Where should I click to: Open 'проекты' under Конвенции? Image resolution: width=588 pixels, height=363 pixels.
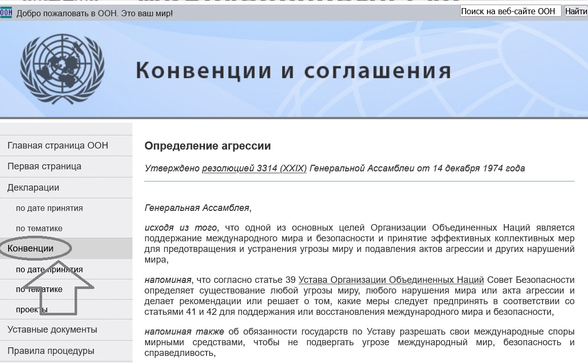coord(31,309)
